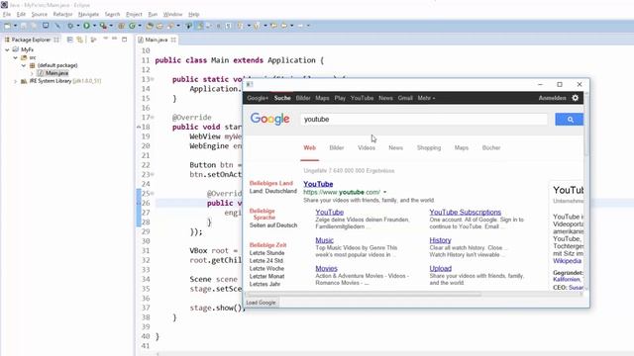Screen dimensions: 634x356
Task: Click the New Java Package icon
Action: coord(121,26)
